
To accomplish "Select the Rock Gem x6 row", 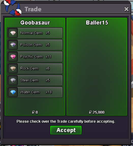I will point(35,68).
